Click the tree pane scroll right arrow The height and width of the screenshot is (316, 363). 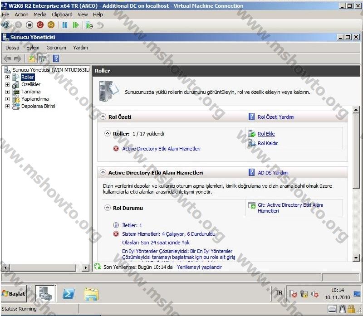point(86,267)
